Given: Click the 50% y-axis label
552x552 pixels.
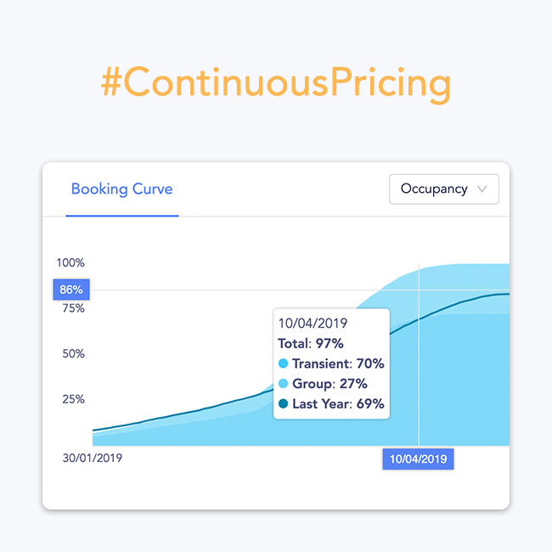Looking at the screenshot, I should click(x=72, y=353).
